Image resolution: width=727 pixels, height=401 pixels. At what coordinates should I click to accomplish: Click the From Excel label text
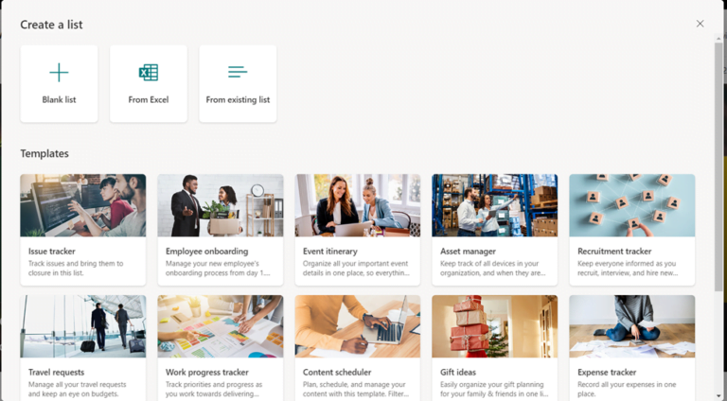[x=149, y=99]
